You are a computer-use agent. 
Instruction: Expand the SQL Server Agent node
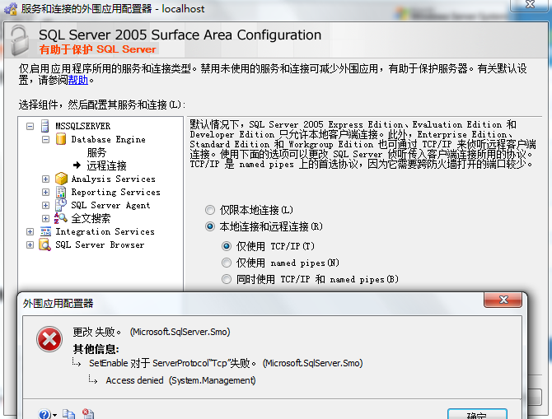pyautogui.click(x=46, y=206)
